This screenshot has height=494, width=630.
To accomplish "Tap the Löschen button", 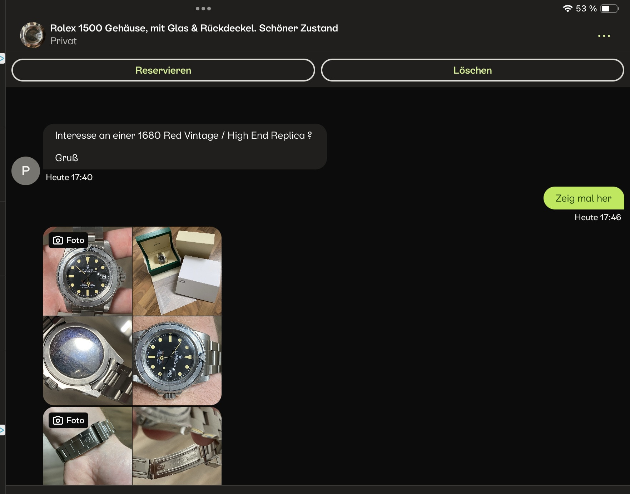I will [x=472, y=70].
